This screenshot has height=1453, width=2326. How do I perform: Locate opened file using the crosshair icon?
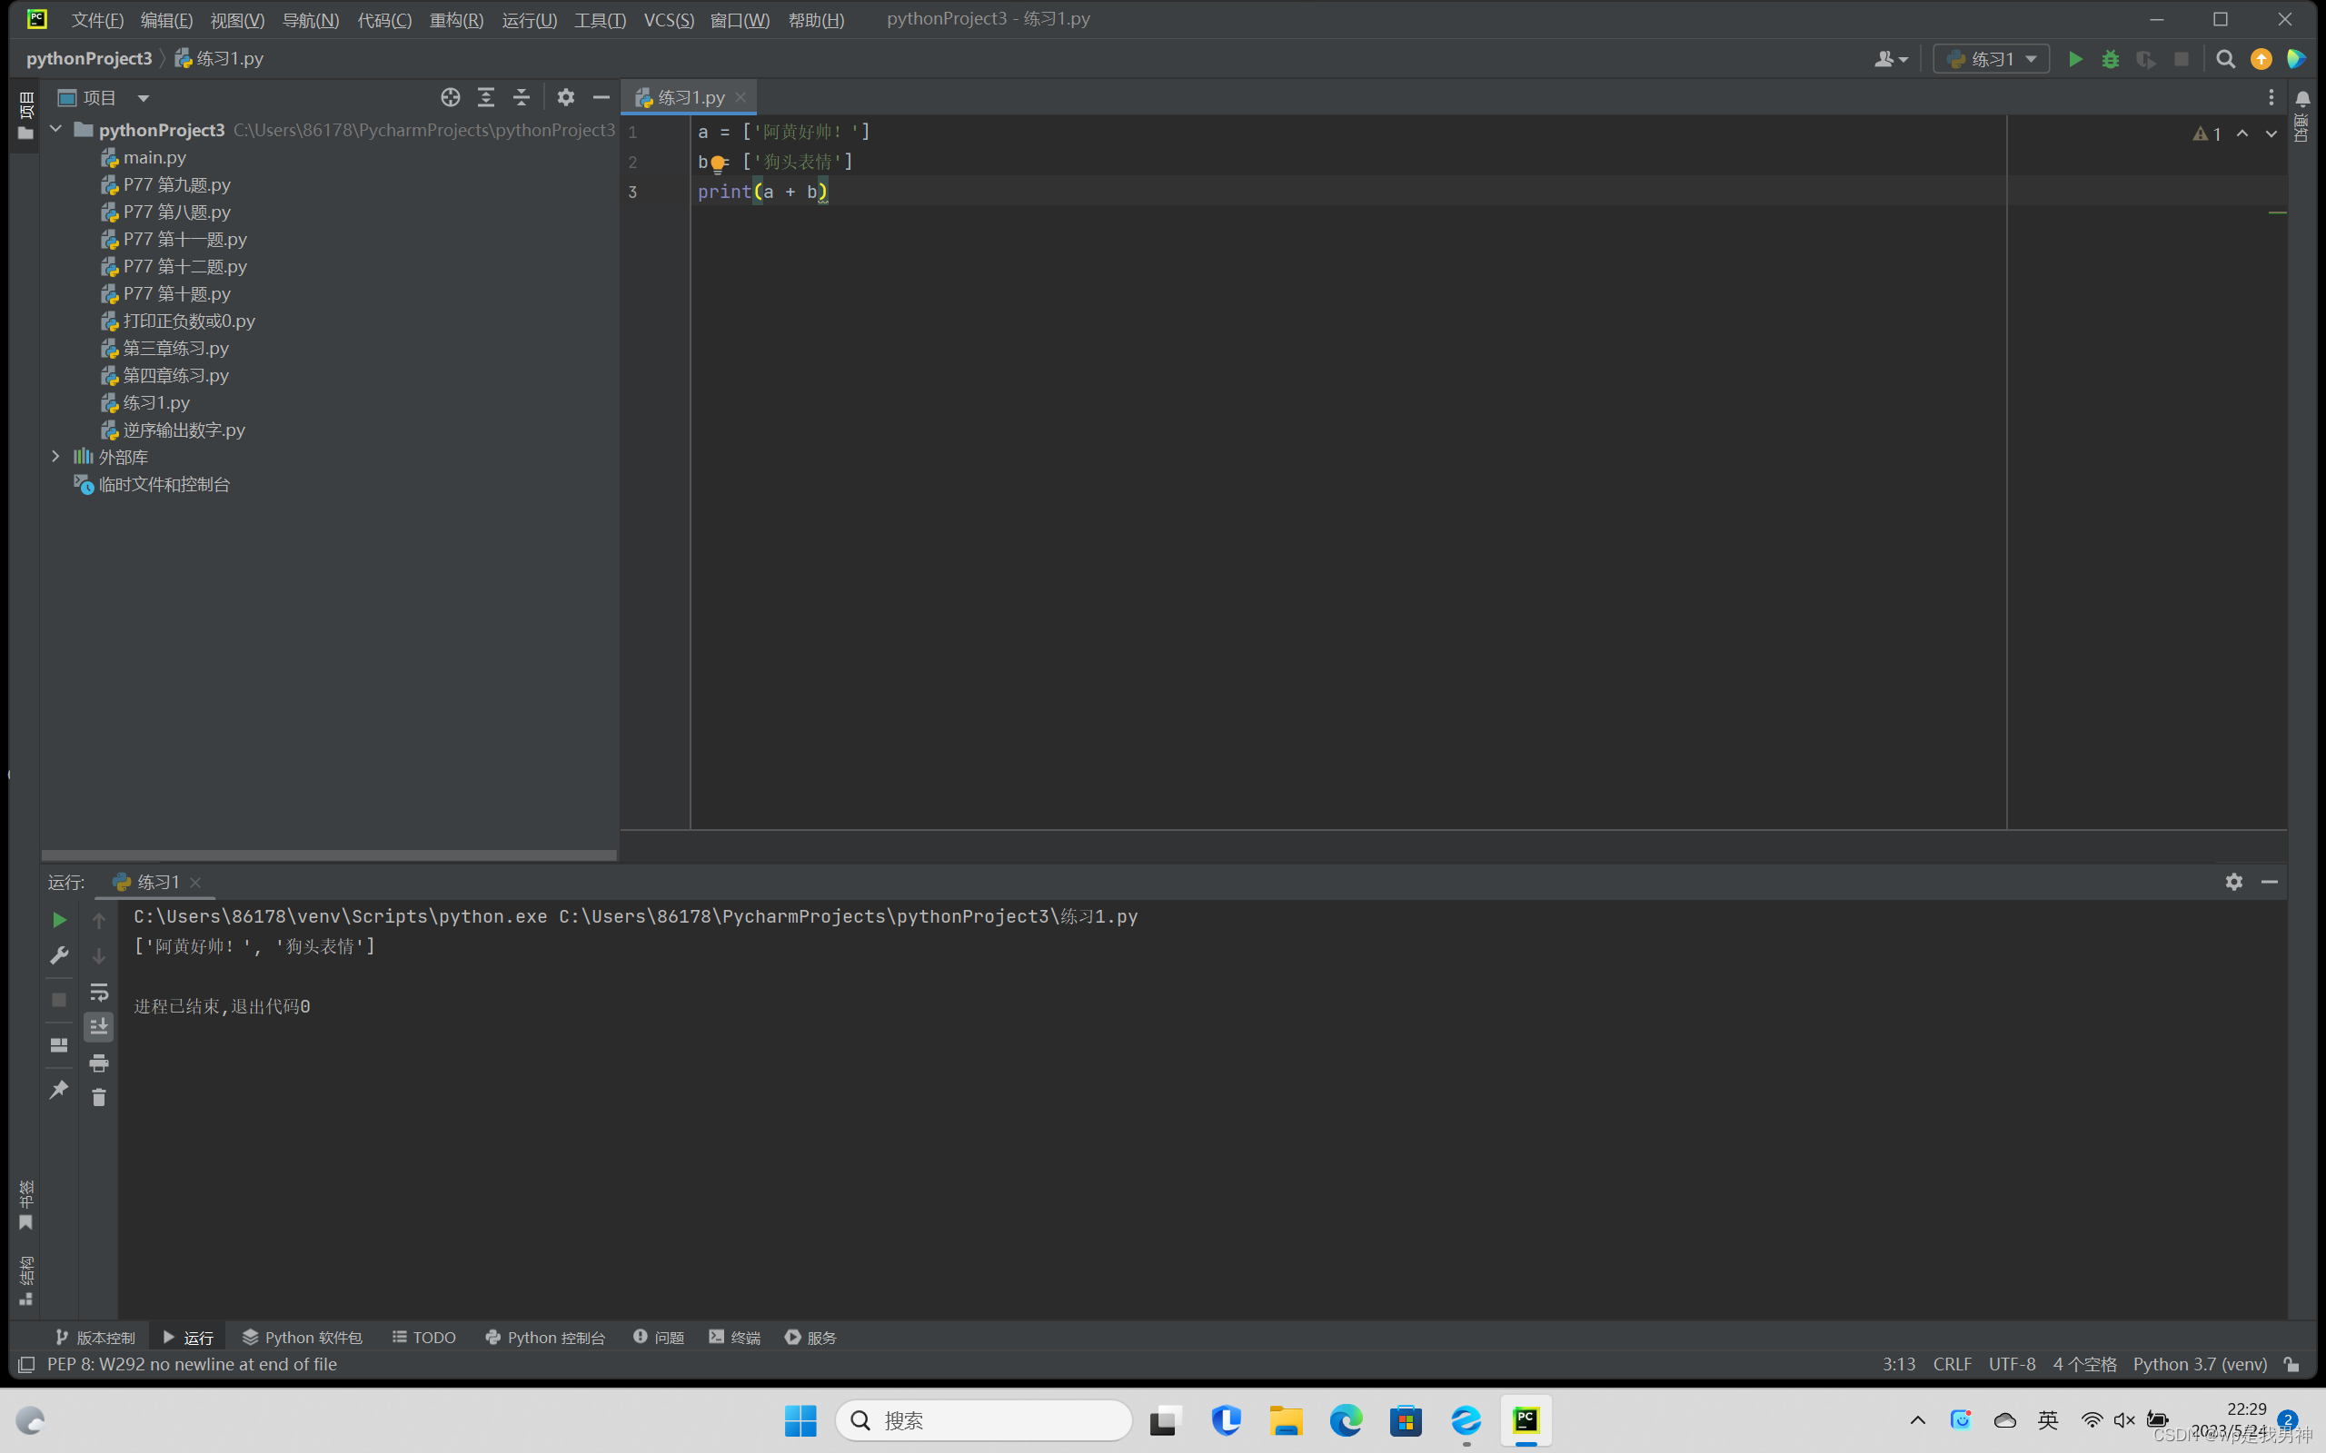451,97
